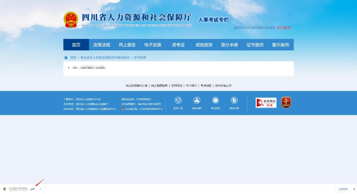Screen dimensions: 357x194
Task: Click the home icon in breadcrumb
Action: tap(66, 57)
